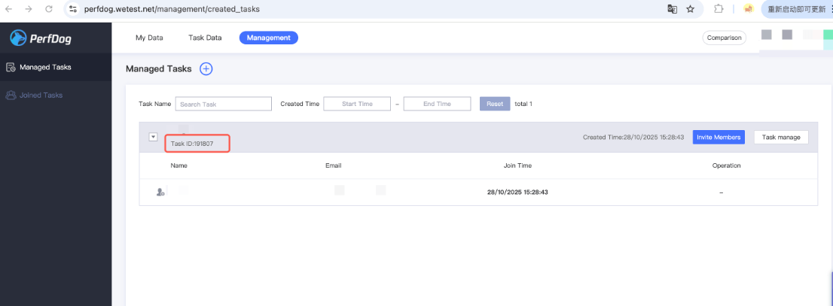Click the add new task plus icon
Screen dimensions: 833x306
click(206, 68)
